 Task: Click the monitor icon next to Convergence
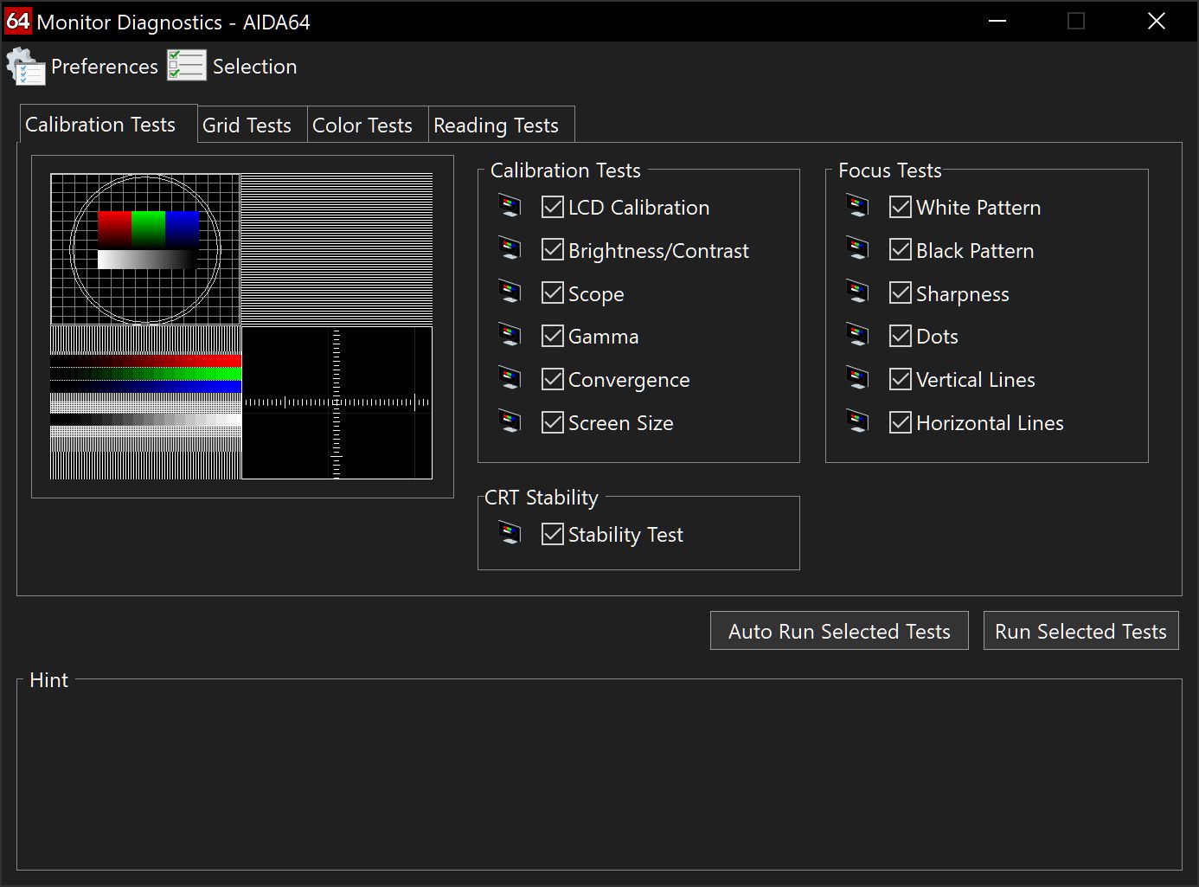click(x=510, y=379)
